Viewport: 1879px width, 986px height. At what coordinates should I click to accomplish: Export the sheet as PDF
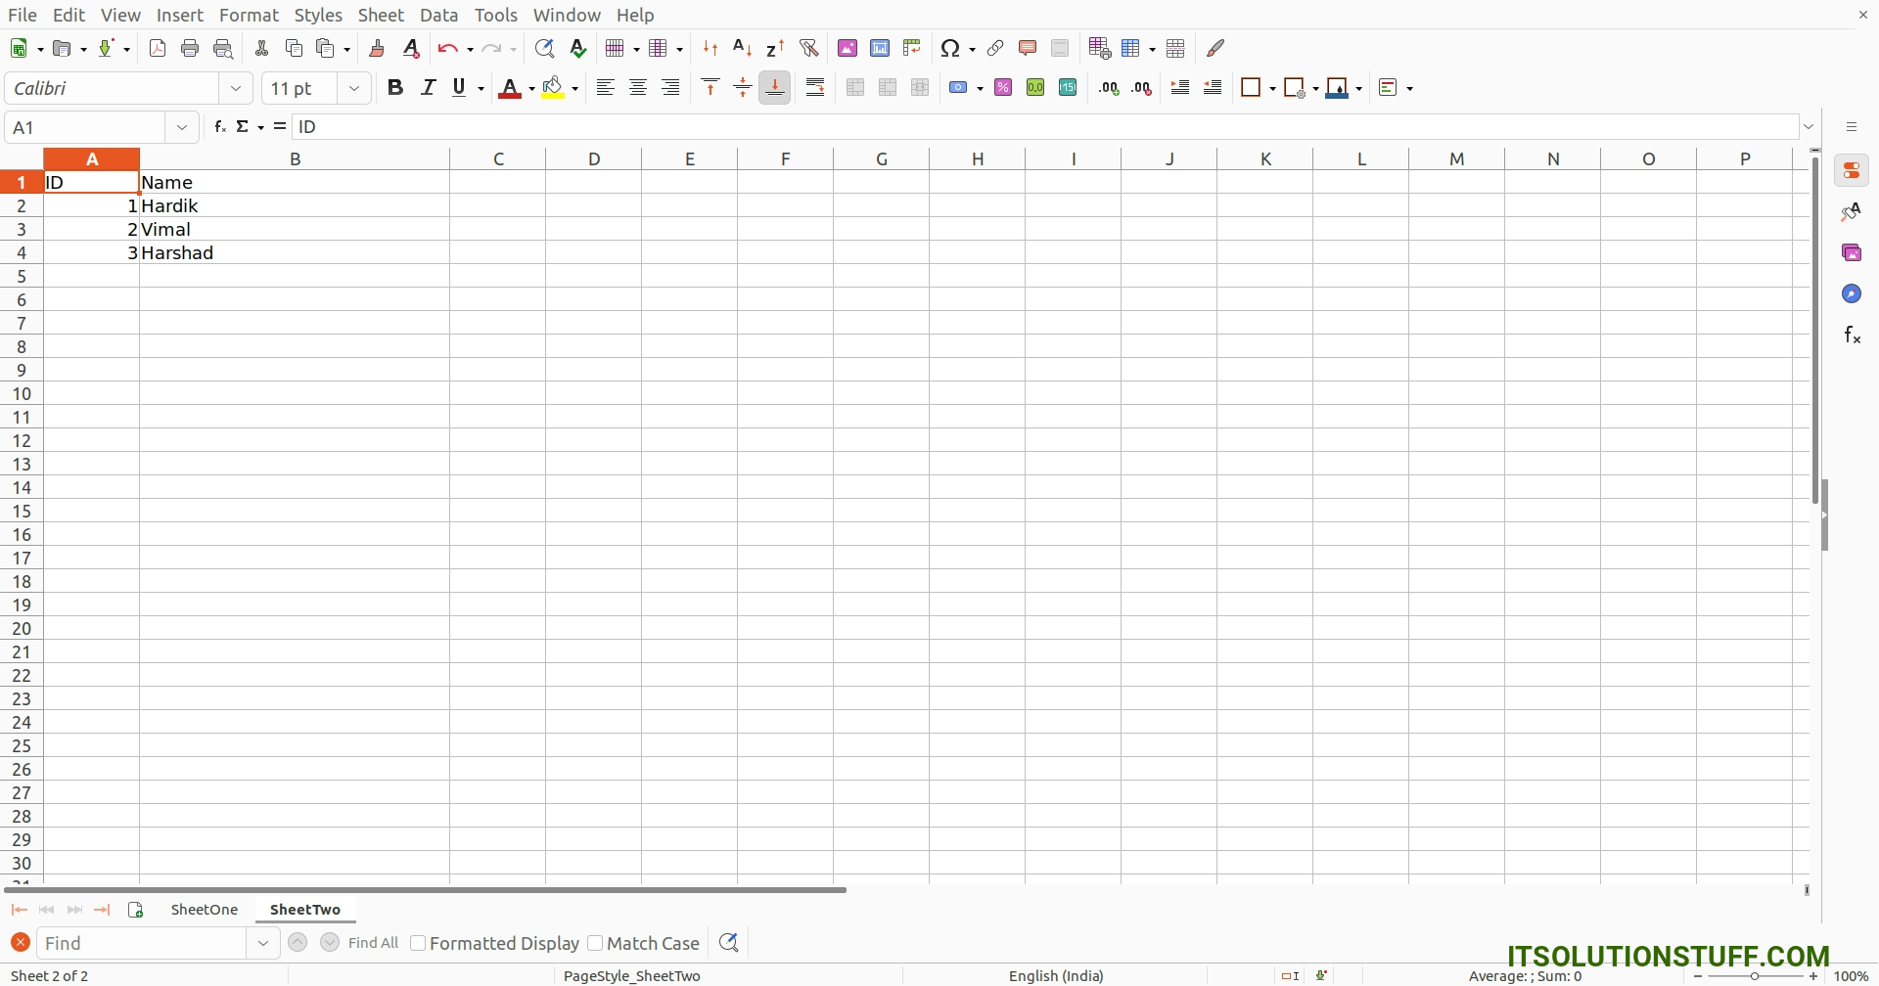click(x=158, y=48)
